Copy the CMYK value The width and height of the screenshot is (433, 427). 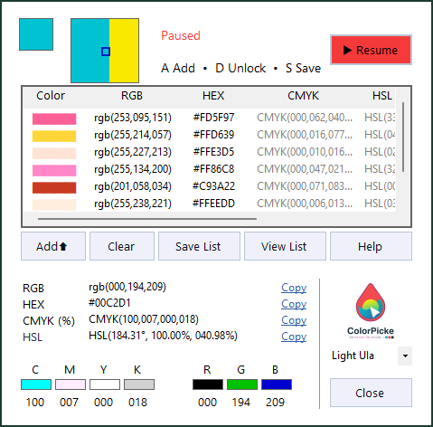294,320
